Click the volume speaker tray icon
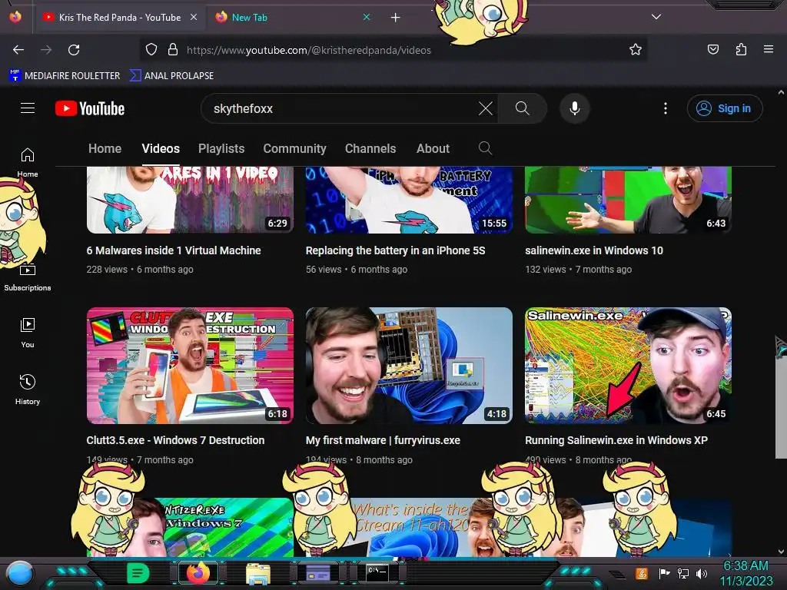This screenshot has height=590, width=787. tap(702, 573)
